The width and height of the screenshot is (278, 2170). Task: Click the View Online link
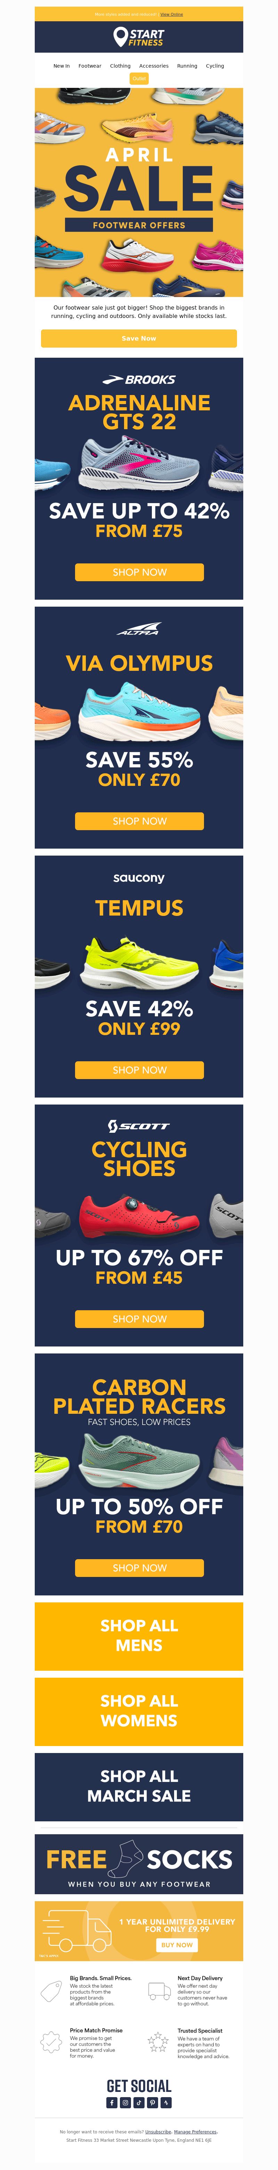(171, 14)
